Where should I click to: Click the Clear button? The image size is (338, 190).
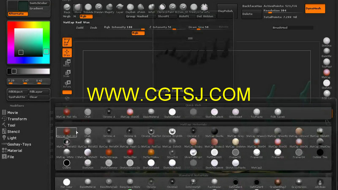pos(39,97)
